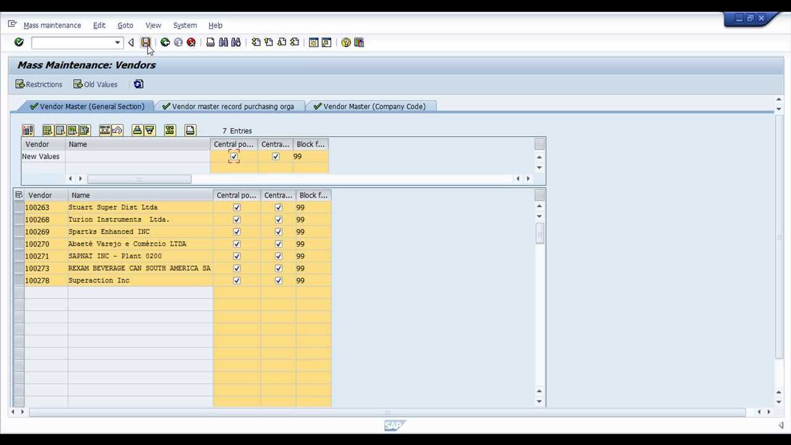Toggle second checkbox for Spartks Enhanced INC
Screen dimensions: 791x445
(x=279, y=232)
